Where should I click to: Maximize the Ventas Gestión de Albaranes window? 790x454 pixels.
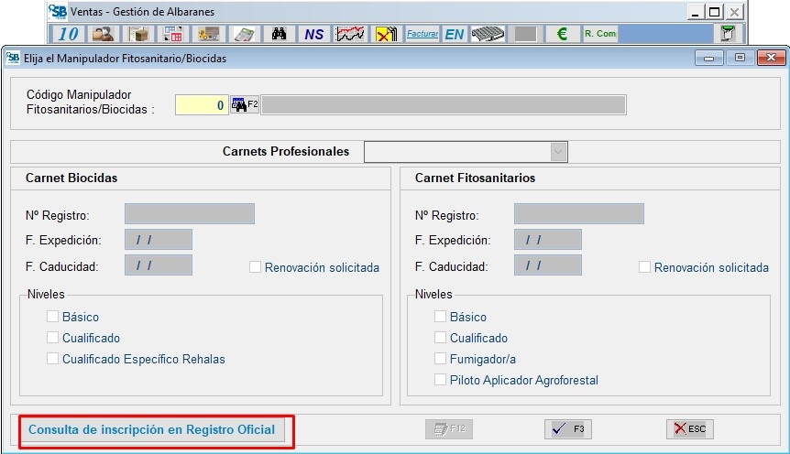pyautogui.click(x=715, y=12)
